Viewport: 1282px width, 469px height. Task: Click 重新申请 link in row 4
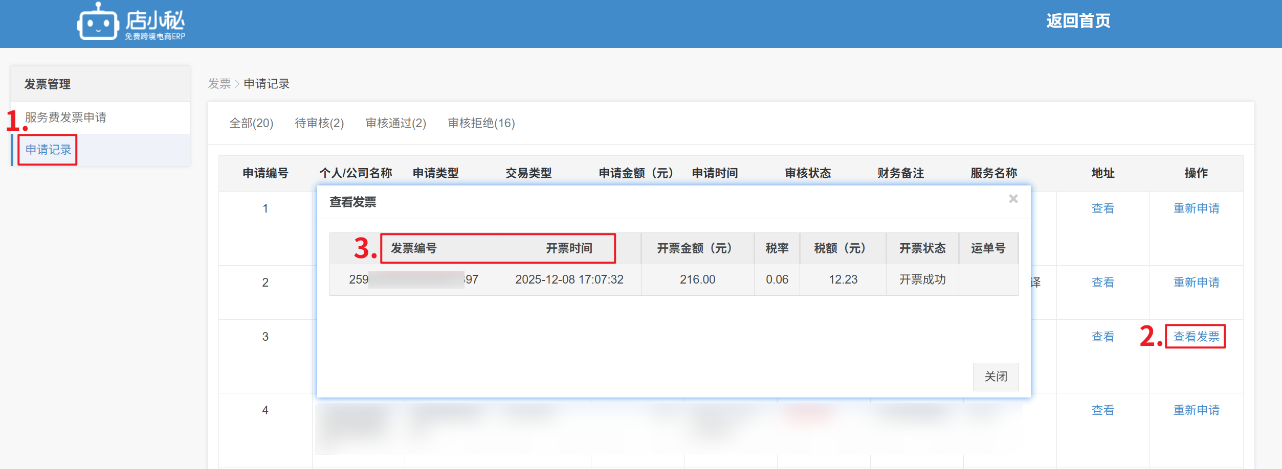1196,410
